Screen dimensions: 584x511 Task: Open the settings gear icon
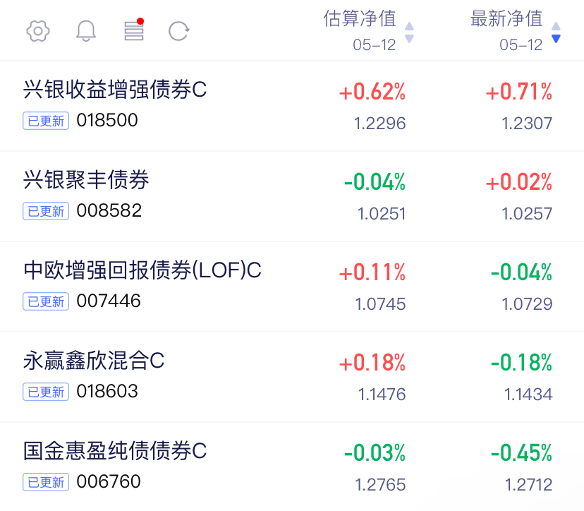pos(37,31)
